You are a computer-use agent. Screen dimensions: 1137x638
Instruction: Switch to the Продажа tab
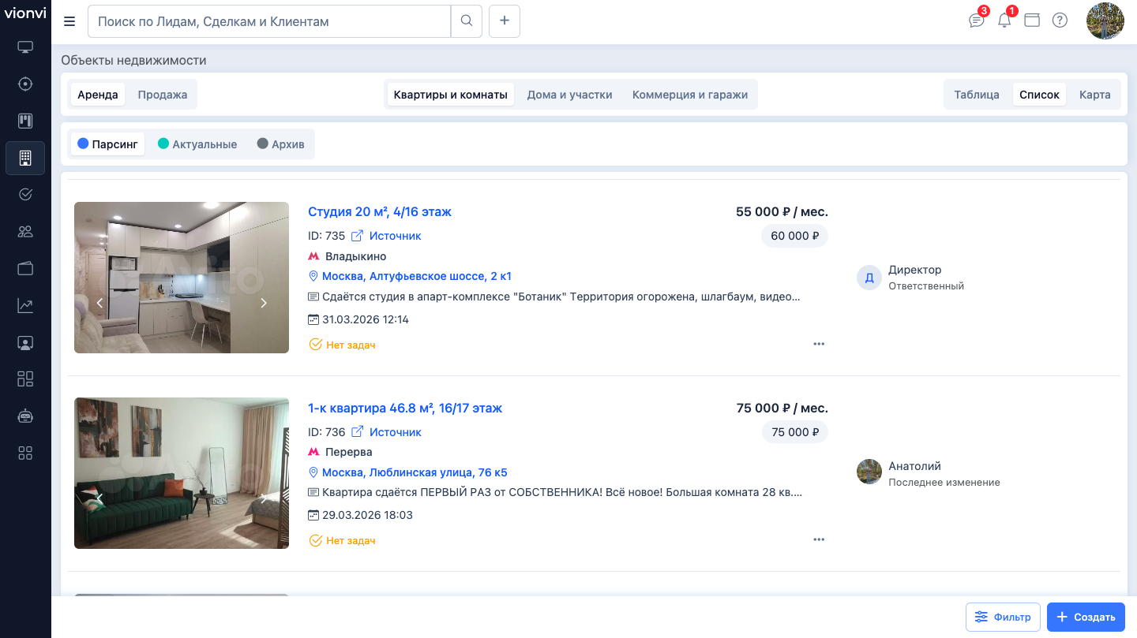click(163, 95)
